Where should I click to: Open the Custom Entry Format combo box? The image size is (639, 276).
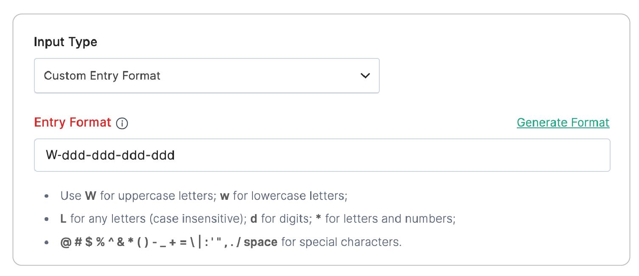point(207,76)
